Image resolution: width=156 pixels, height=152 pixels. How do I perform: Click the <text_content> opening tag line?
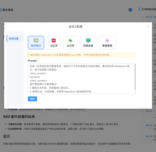pos(38,74)
